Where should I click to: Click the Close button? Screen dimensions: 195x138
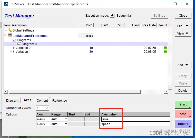[x=183, y=16]
